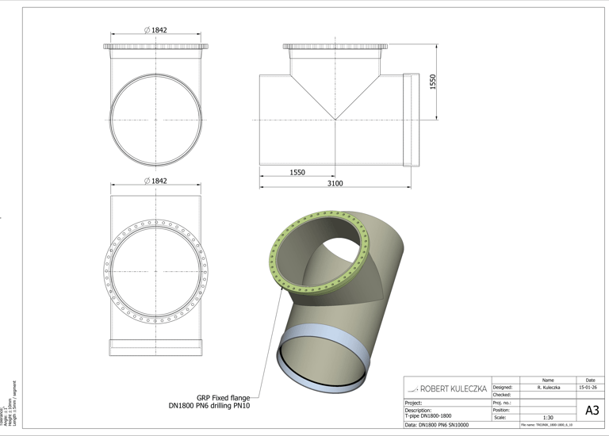Click the designer name 'R. Kuleczka'
This screenshot has width=609, height=436.
[x=548, y=388]
